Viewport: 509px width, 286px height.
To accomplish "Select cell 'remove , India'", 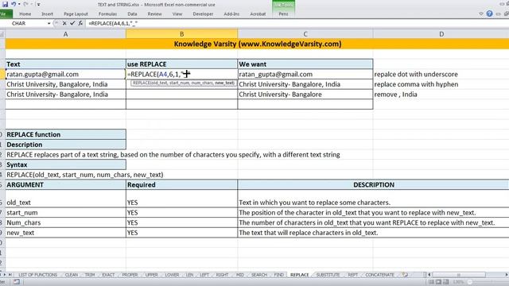I will point(441,95).
